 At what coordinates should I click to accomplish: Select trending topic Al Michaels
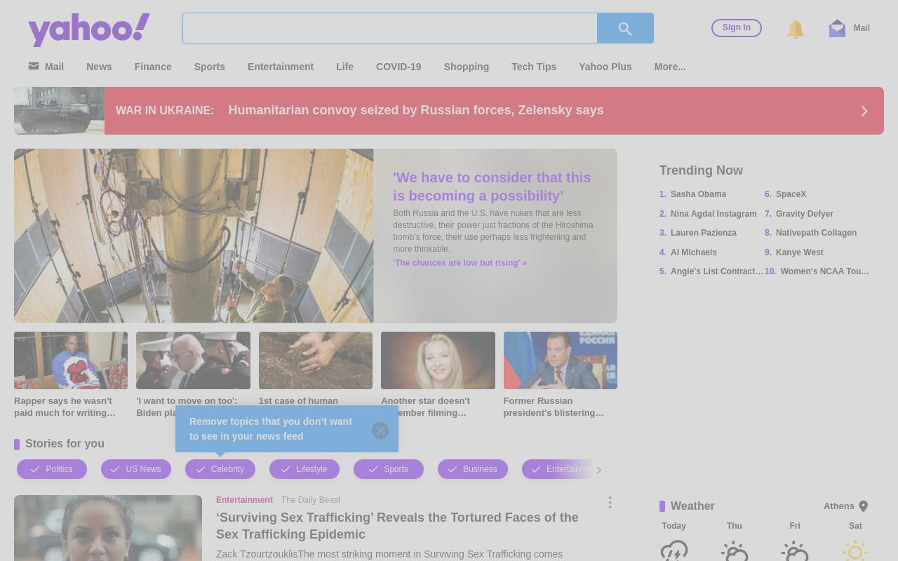click(x=694, y=252)
